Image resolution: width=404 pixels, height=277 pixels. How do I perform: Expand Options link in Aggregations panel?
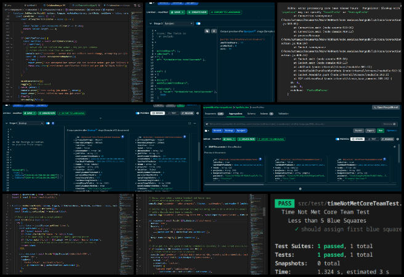pyautogui.click(x=392, y=130)
